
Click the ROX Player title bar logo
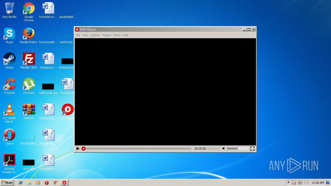point(77,29)
